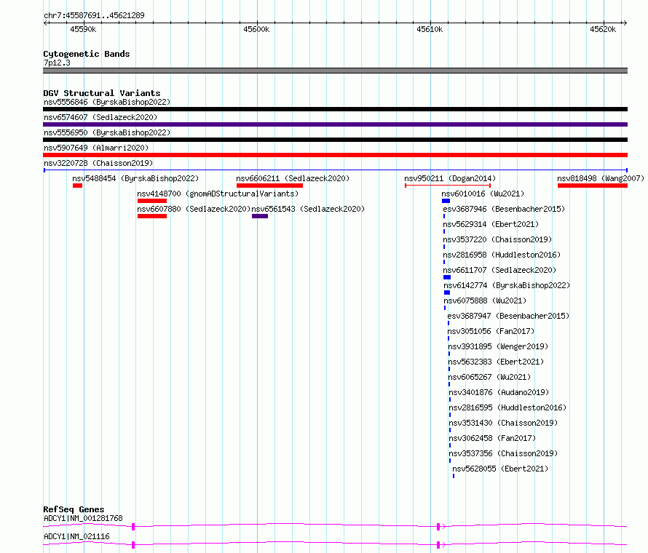Click the blue nsv6010016 Wu2021 bar
The image size is (648, 553).
(x=446, y=201)
